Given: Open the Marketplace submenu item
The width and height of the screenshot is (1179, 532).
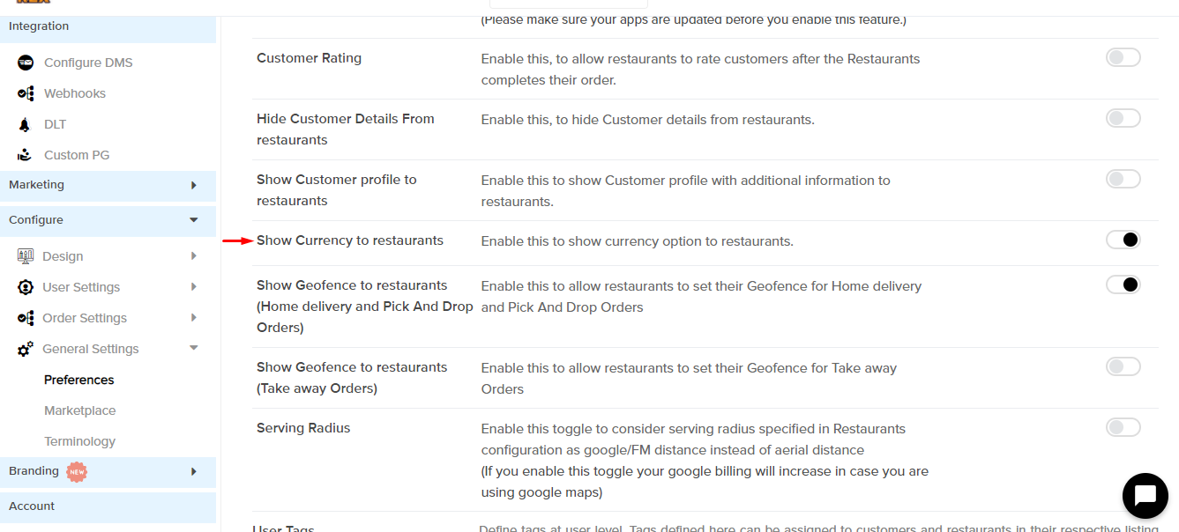Looking at the screenshot, I should pos(80,410).
